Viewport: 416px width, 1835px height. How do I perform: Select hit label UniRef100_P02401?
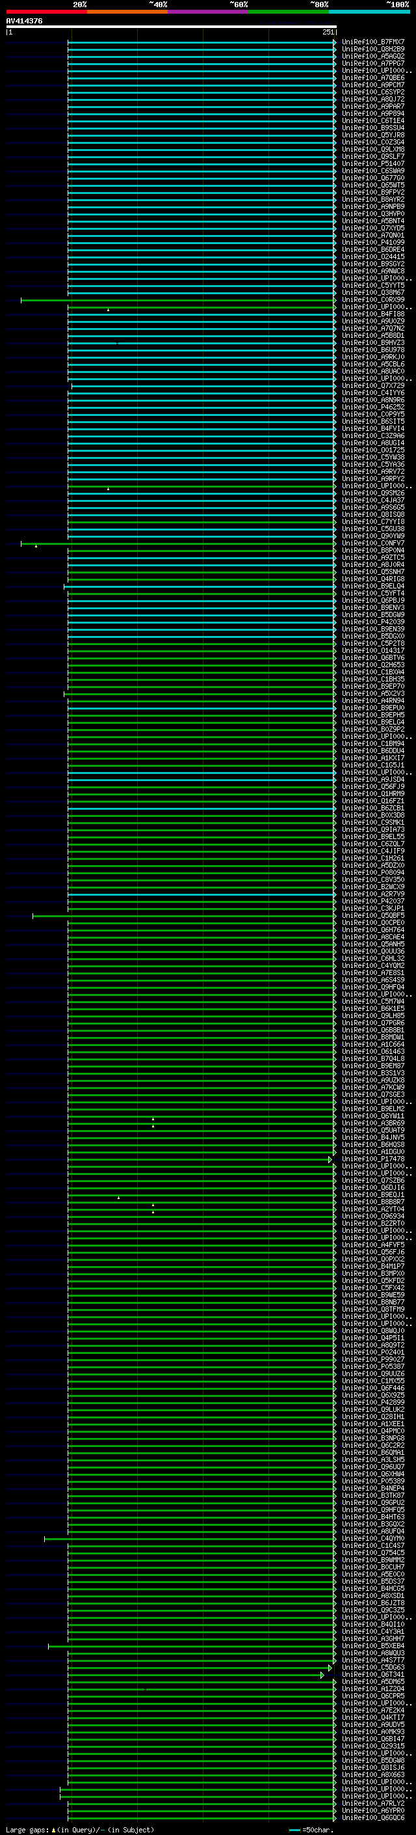pos(372,1352)
